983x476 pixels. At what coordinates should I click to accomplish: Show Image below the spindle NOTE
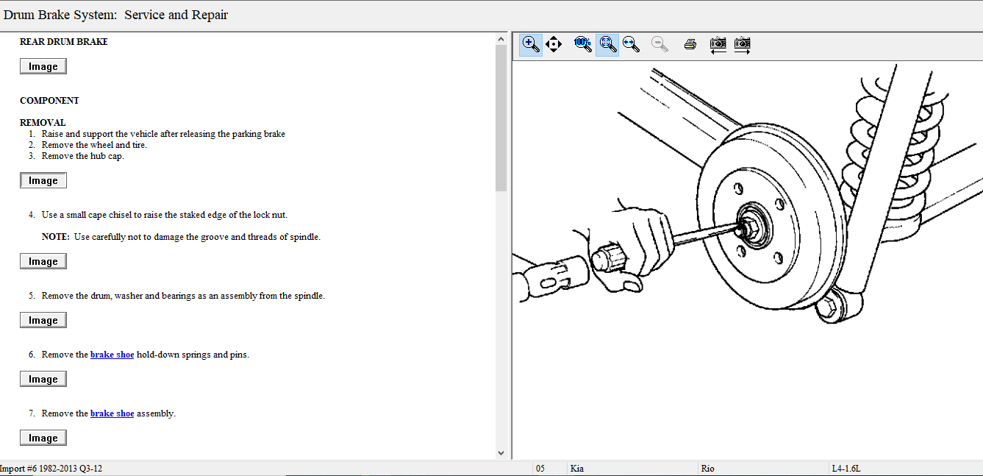(x=43, y=261)
